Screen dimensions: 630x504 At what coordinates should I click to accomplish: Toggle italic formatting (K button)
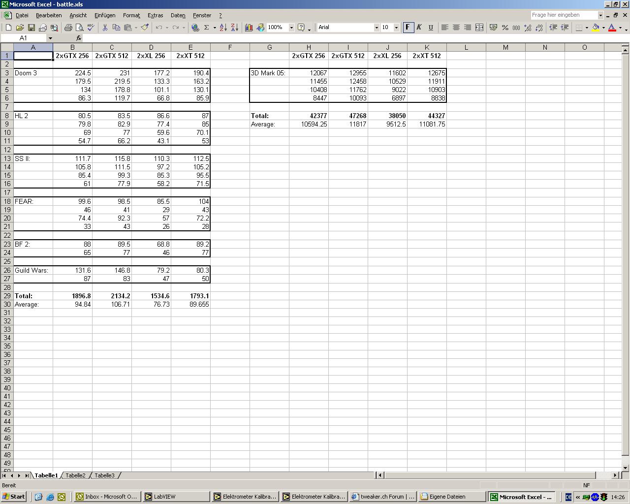pos(419,28)
